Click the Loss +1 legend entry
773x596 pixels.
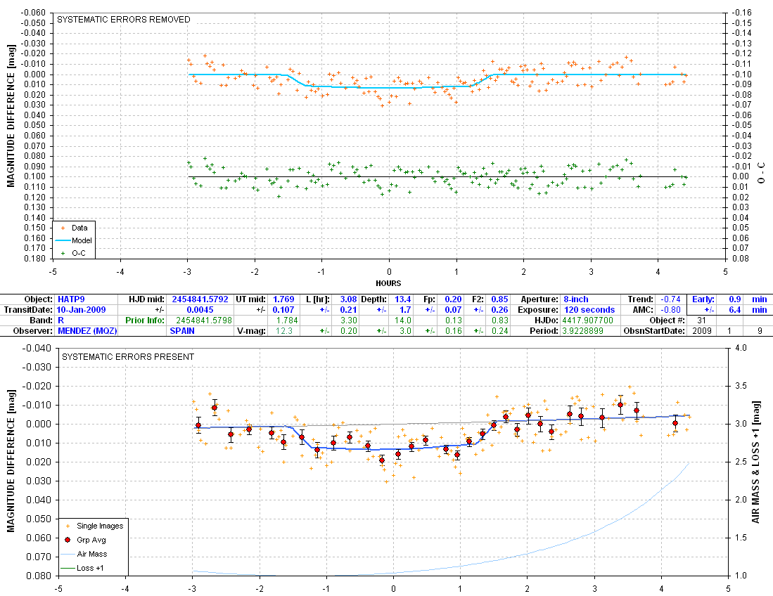click(x=82, y=569)
